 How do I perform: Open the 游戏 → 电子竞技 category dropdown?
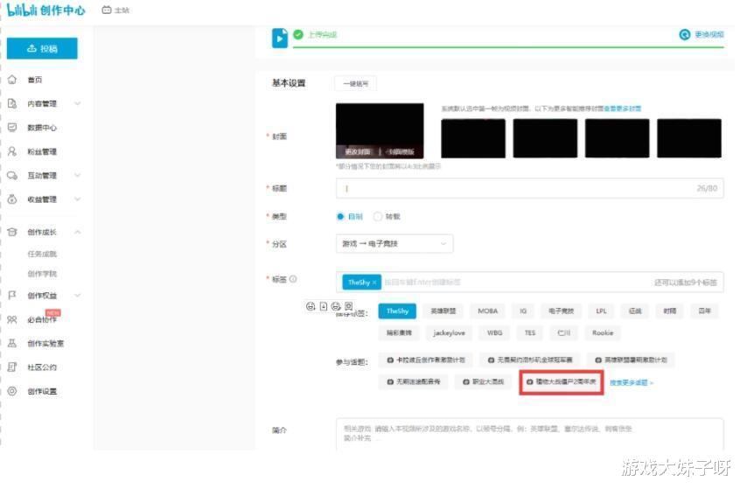pos(394,243)
